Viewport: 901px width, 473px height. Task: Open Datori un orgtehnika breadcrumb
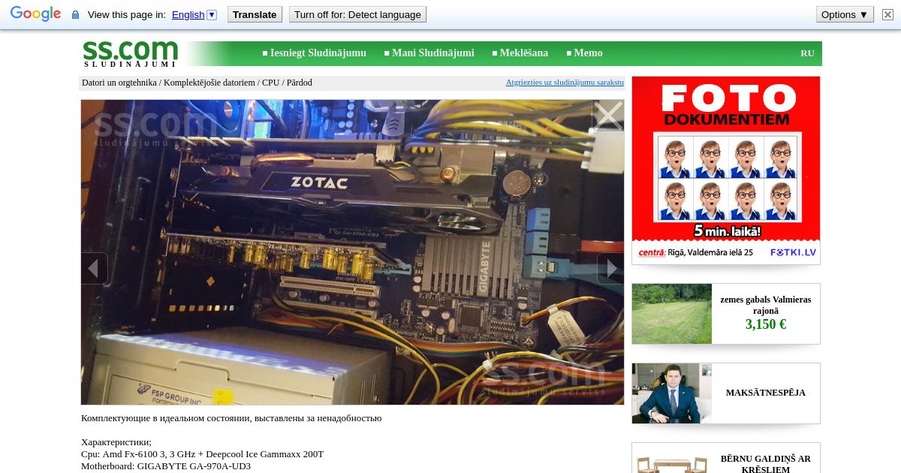(119, 83)
